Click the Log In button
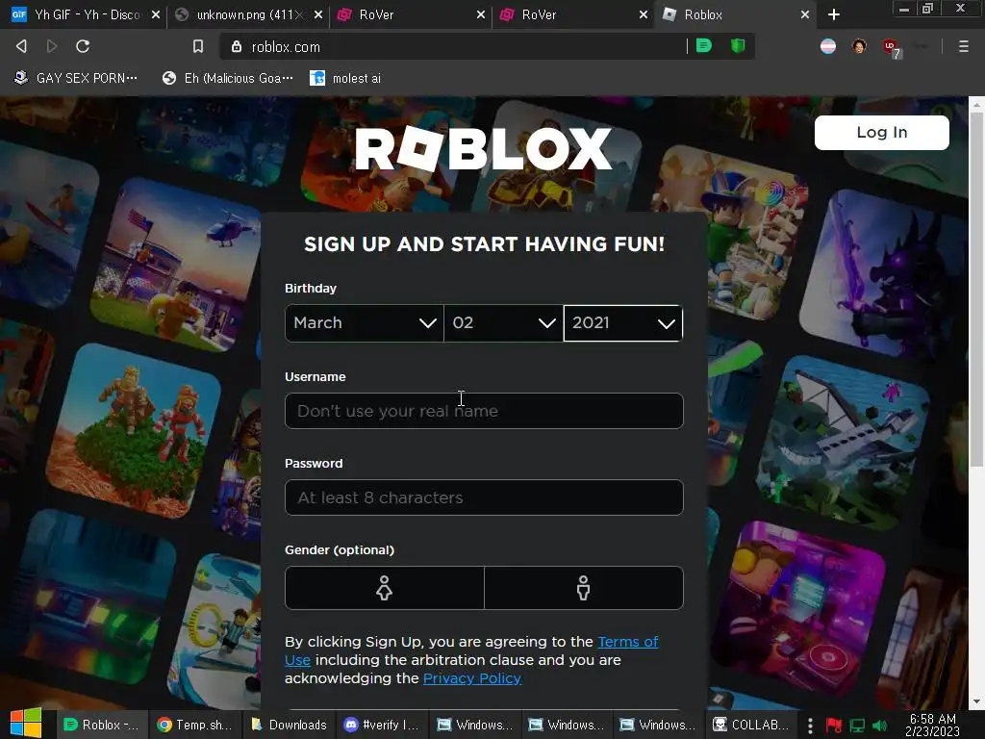The width and height of the screenshot is (985, 739). click(x=881, y=132)
